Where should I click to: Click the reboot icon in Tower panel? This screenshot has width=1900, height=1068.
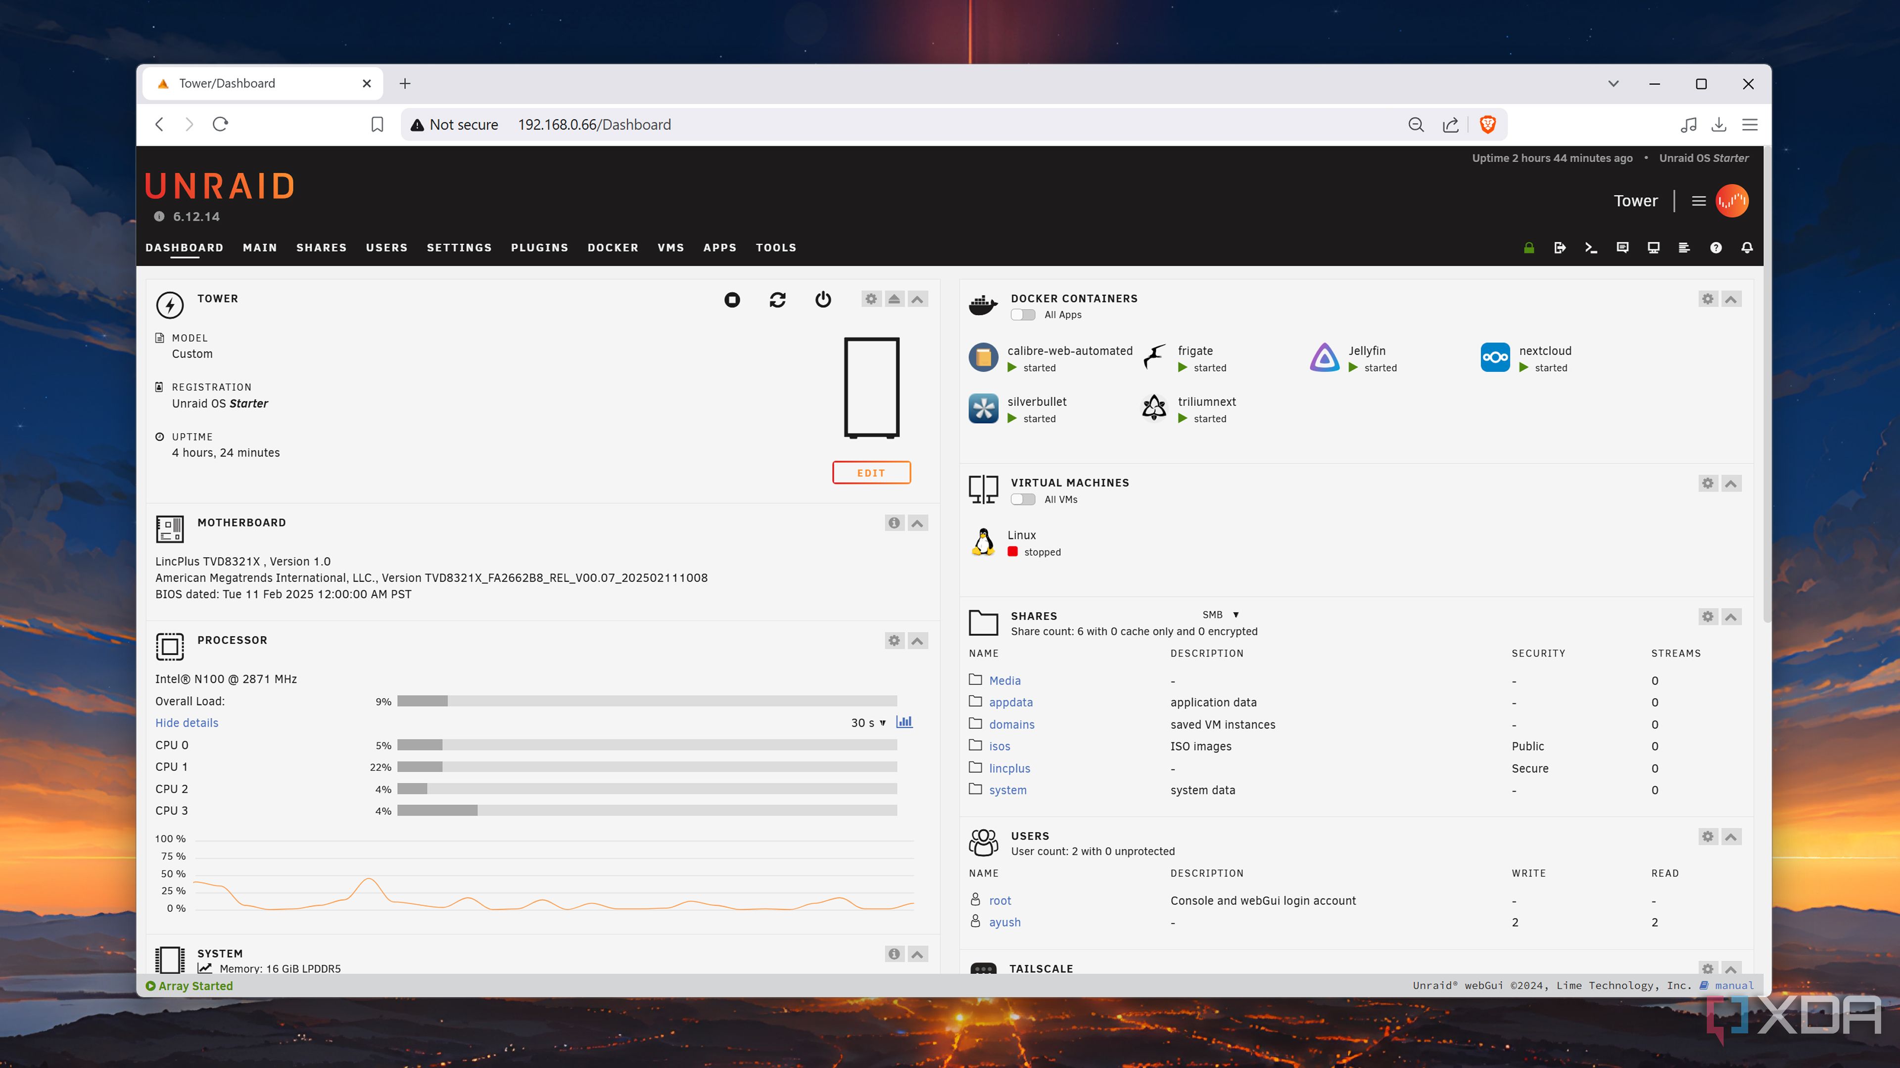(777, 299)
